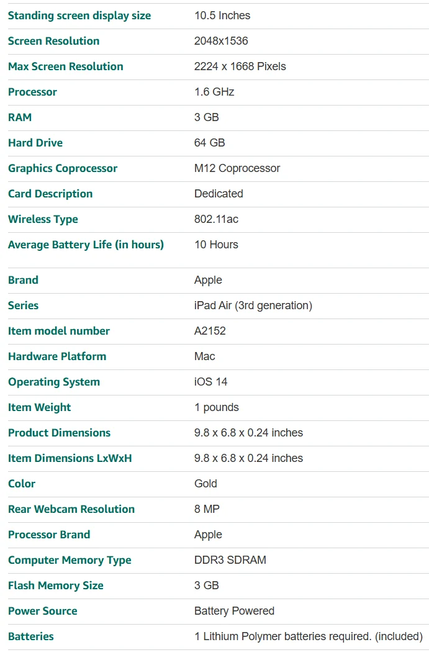Viewport: 429px width, 660px height.
Task: Select the 1.6 GHz processor value
Action: tap(214, 92)
